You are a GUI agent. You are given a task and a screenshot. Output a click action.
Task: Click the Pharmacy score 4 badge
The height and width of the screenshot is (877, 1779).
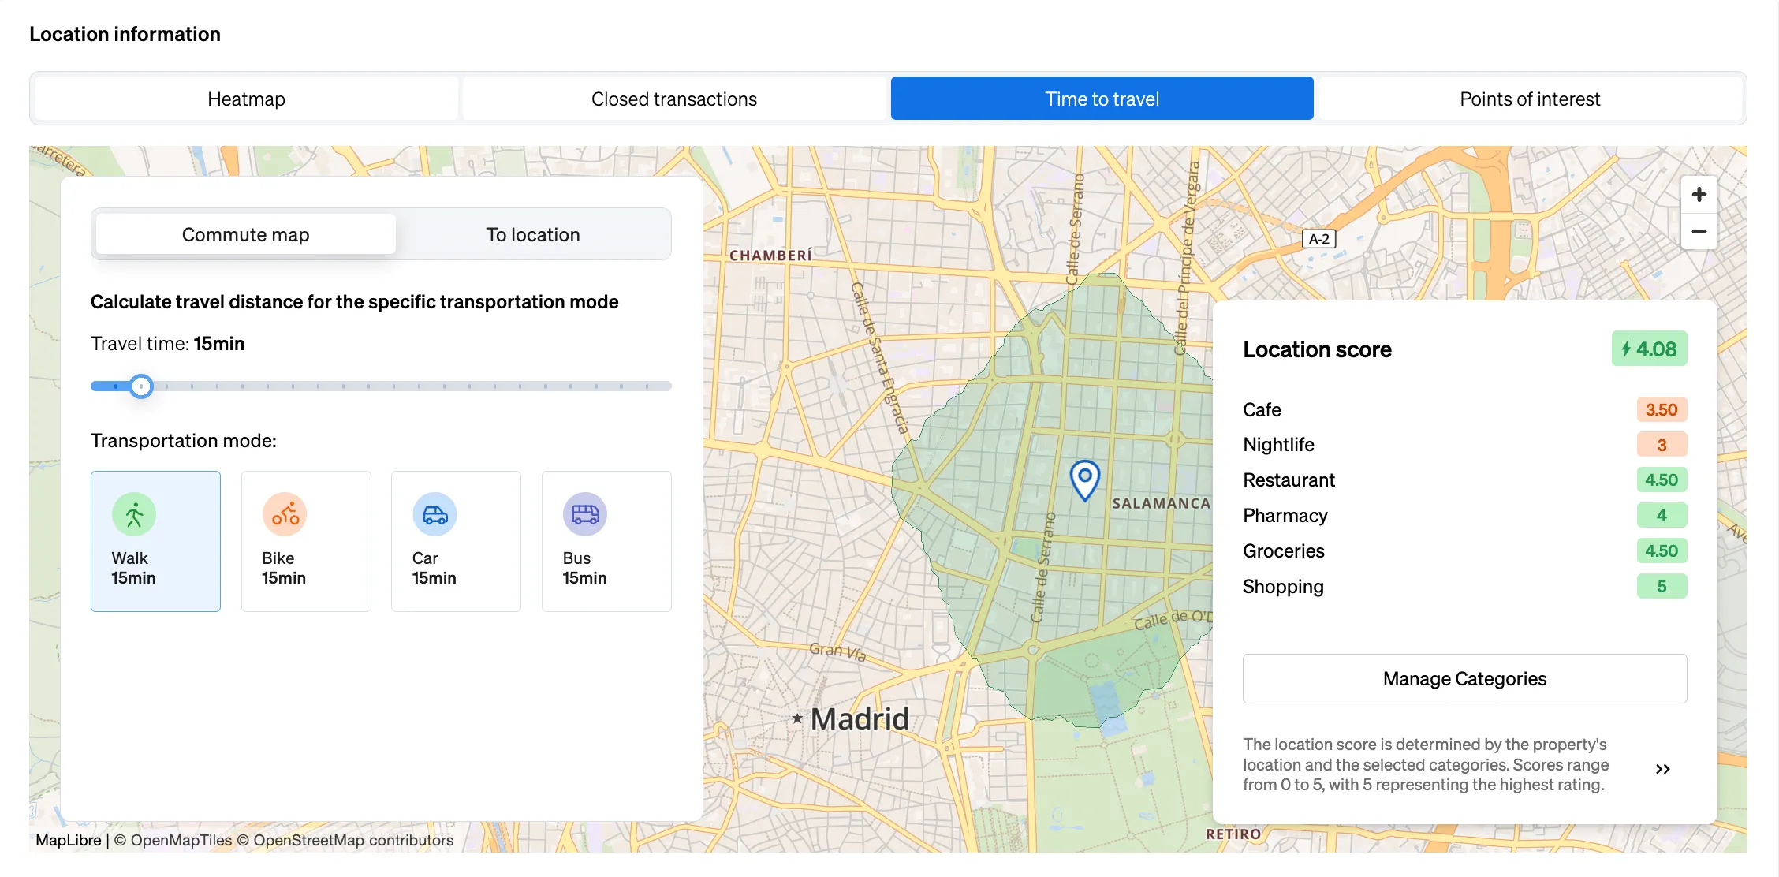click(1662, 515)
